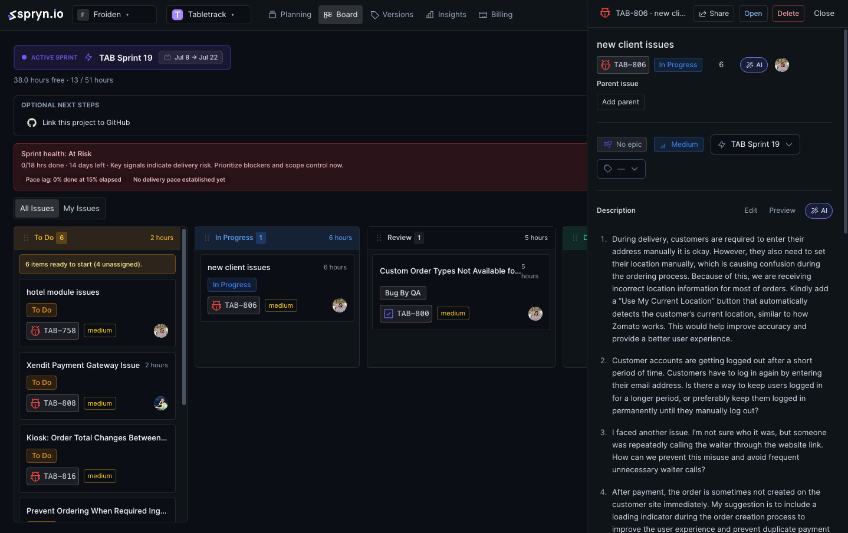Screen dimensions: 848x533
Task: Open the Planning tab
Action: (290, 15)
